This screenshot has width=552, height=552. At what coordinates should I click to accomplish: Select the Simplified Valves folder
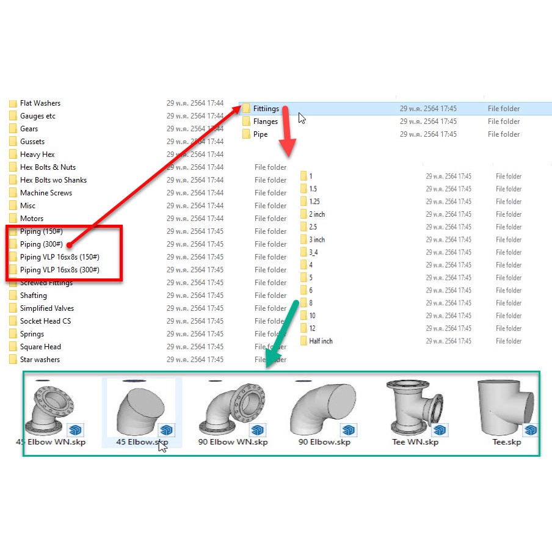click(46, 308)
